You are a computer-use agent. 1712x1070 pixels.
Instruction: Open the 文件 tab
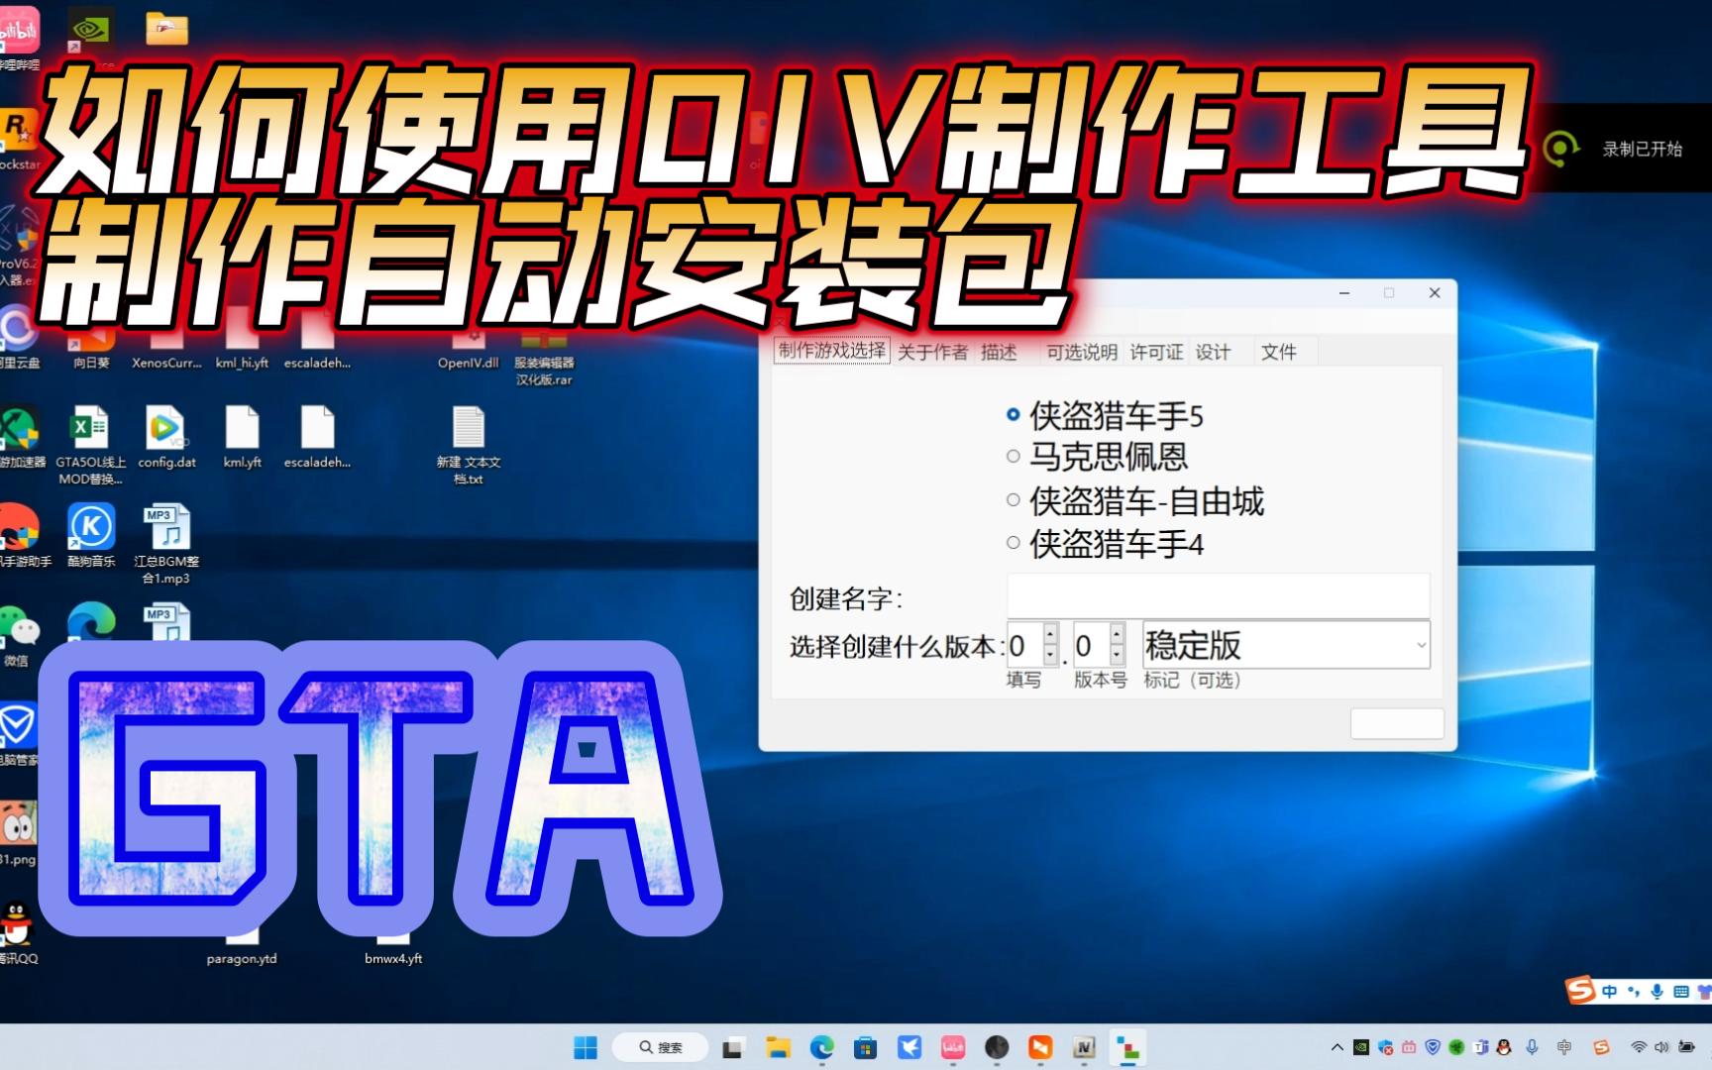tap(1278, 352)
